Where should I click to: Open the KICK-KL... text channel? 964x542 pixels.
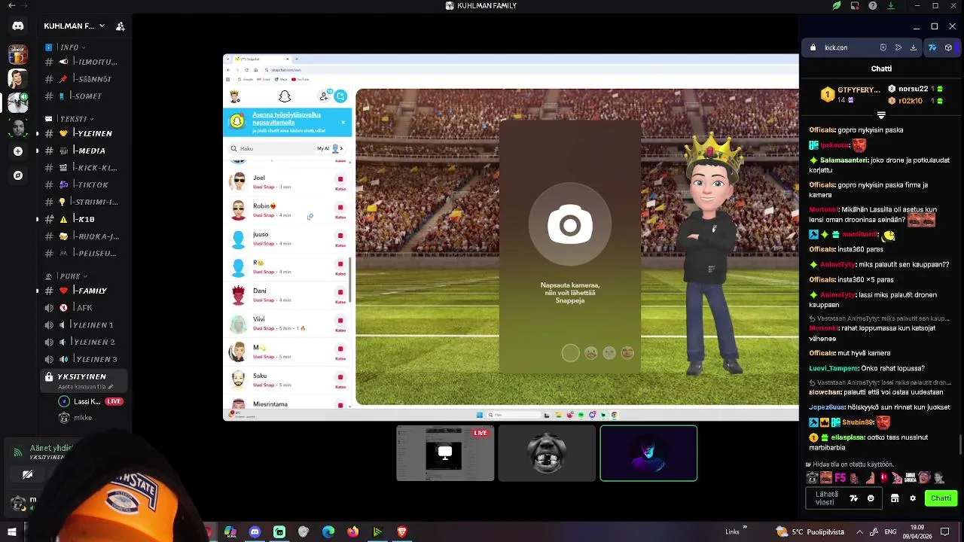[84, 168]
